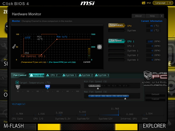Screen dimensions: 175x131
Task: Click the Cancel button
Action: (x=155, y=99)
